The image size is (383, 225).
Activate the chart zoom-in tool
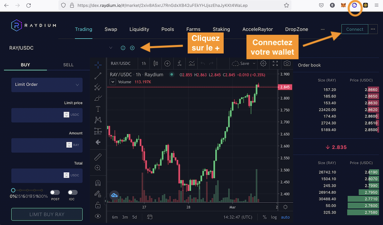(x=98, y=168)
